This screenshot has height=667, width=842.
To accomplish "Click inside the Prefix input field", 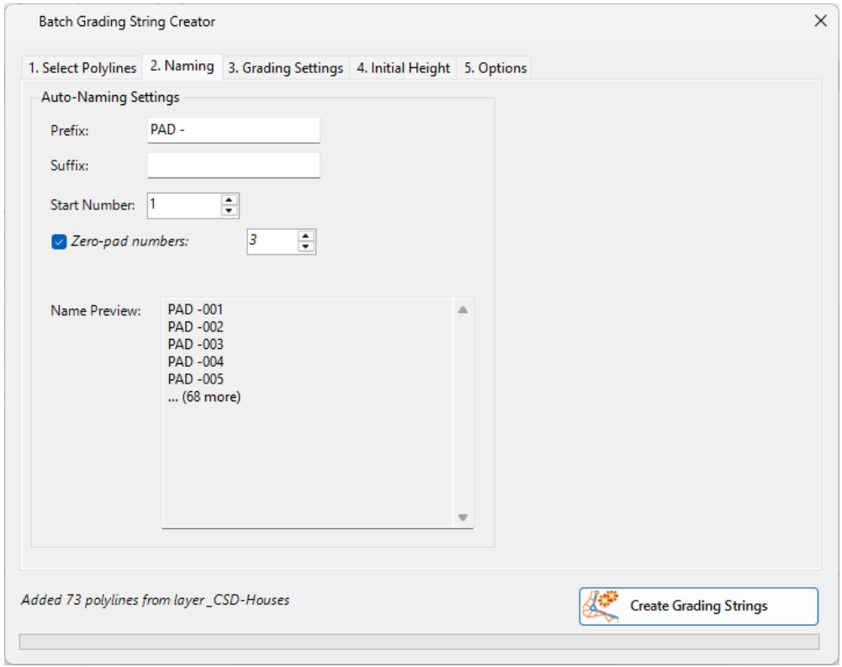I will (234, 130).
